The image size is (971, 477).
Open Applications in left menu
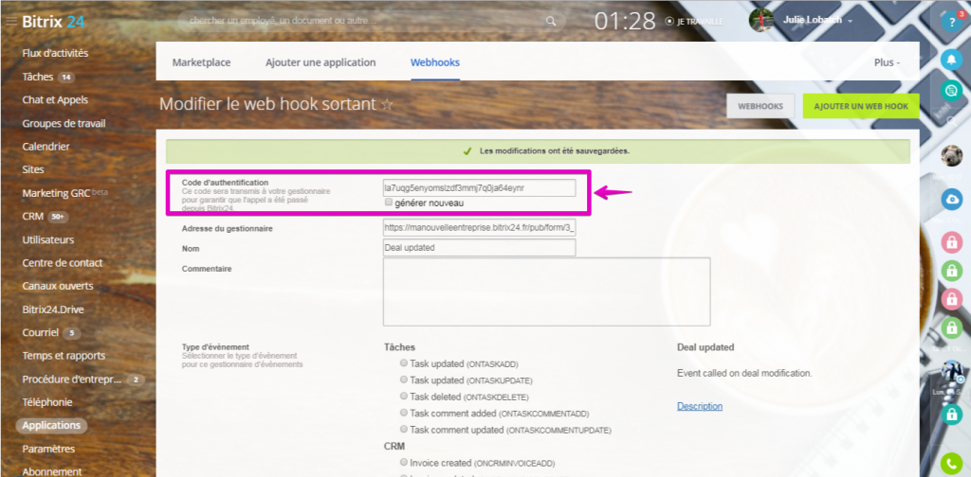[51, 425]
